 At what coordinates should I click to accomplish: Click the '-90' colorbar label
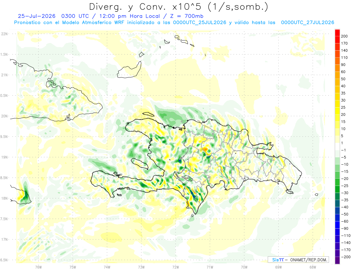[x=345, y=228]
